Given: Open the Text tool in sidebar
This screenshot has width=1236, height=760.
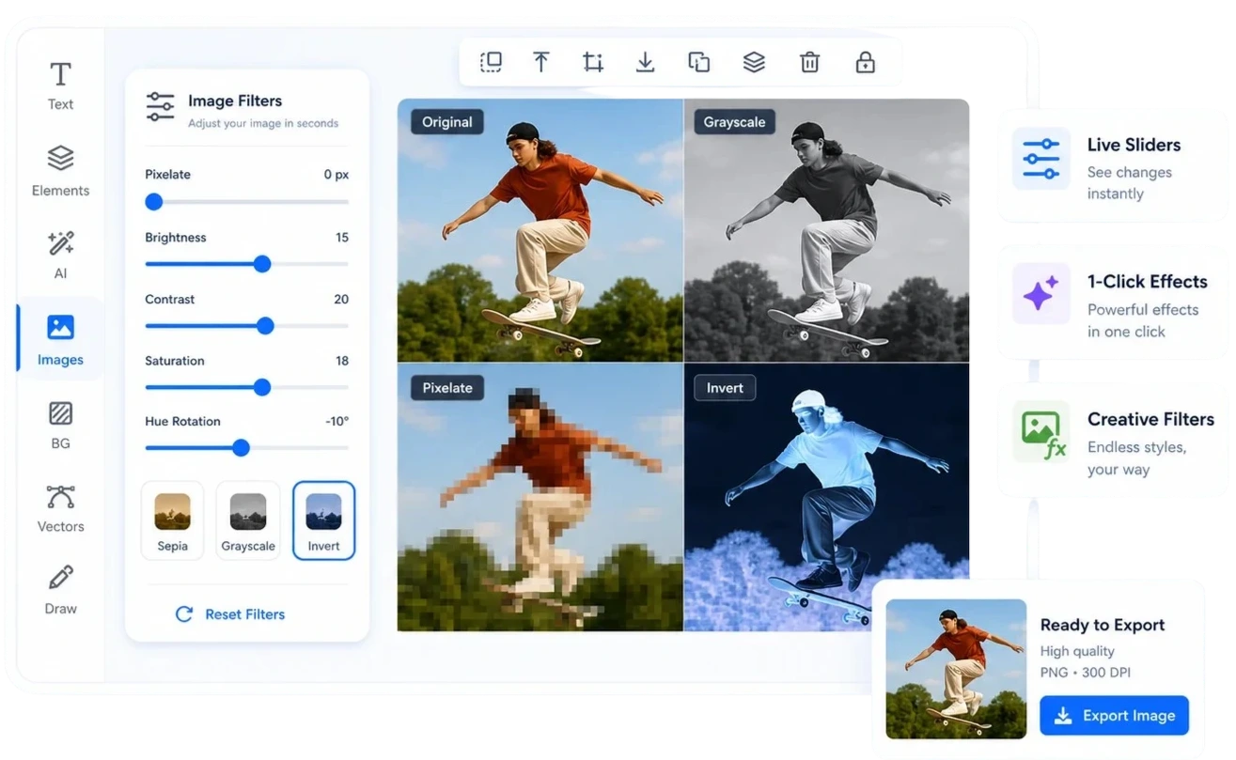Looking at the screenshot, I should click(x=60, y=85).
